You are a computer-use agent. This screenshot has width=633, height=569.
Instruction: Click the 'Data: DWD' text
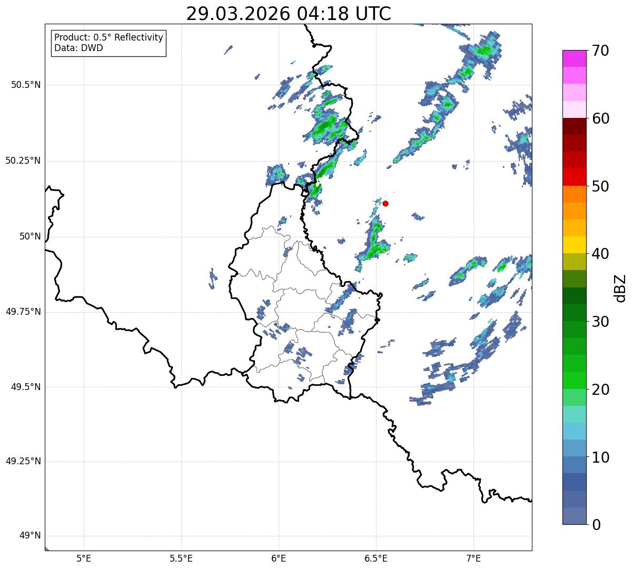pos(78,48)
